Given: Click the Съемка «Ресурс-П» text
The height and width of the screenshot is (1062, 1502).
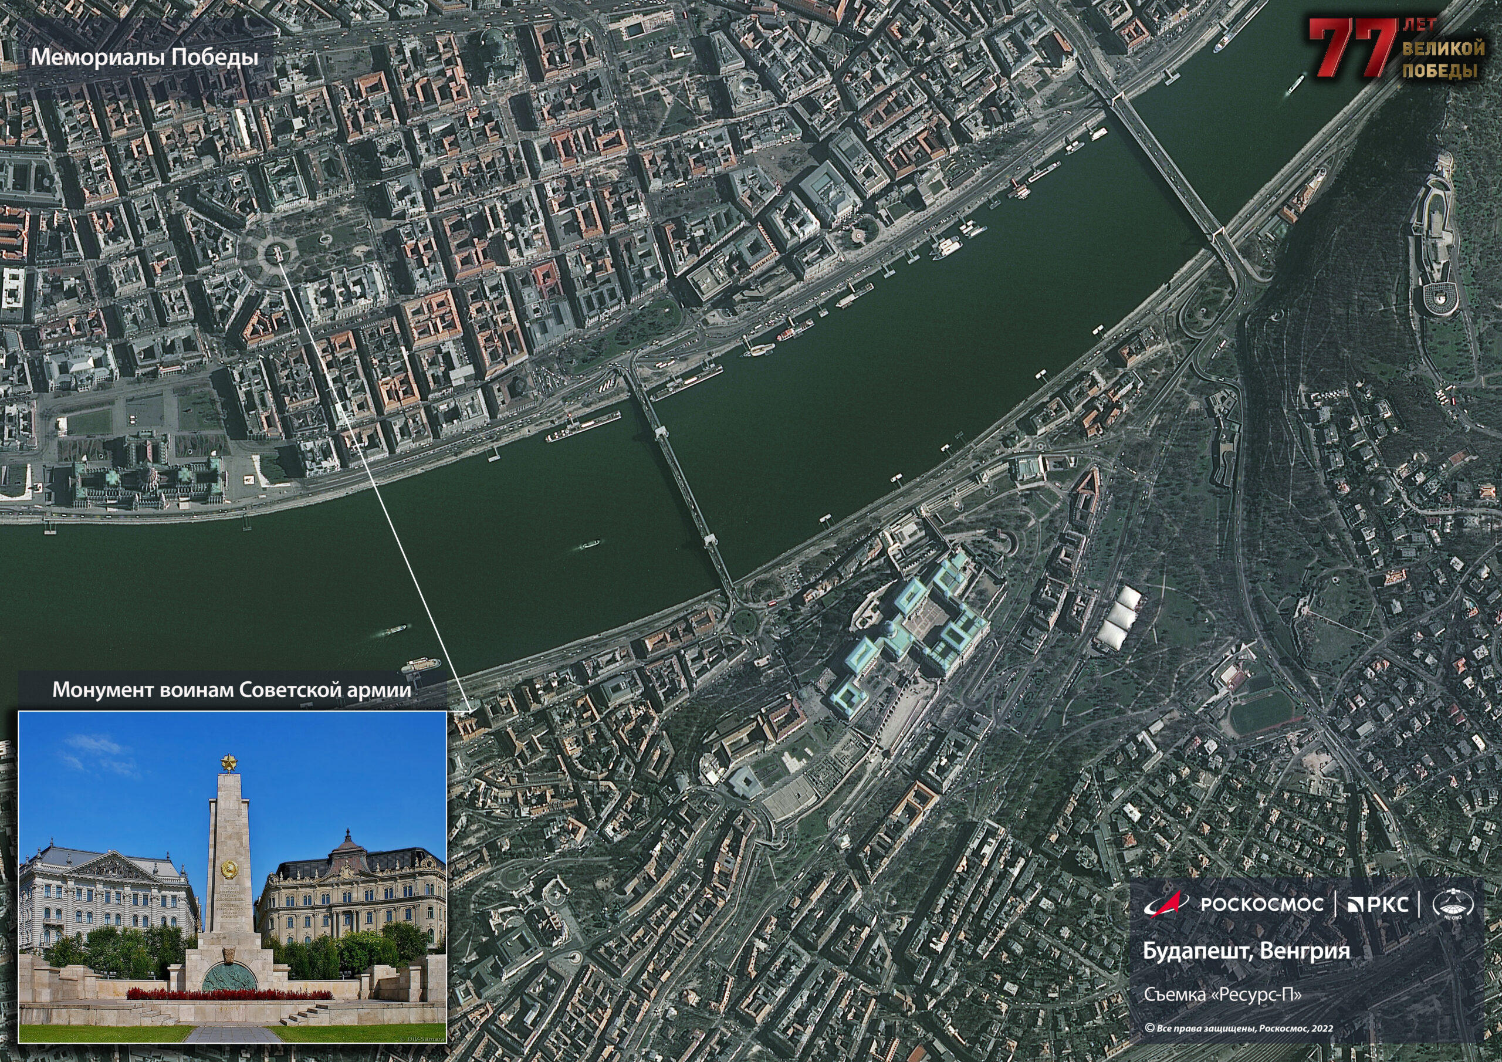Looking at the screenshot, I should 1223,995.
